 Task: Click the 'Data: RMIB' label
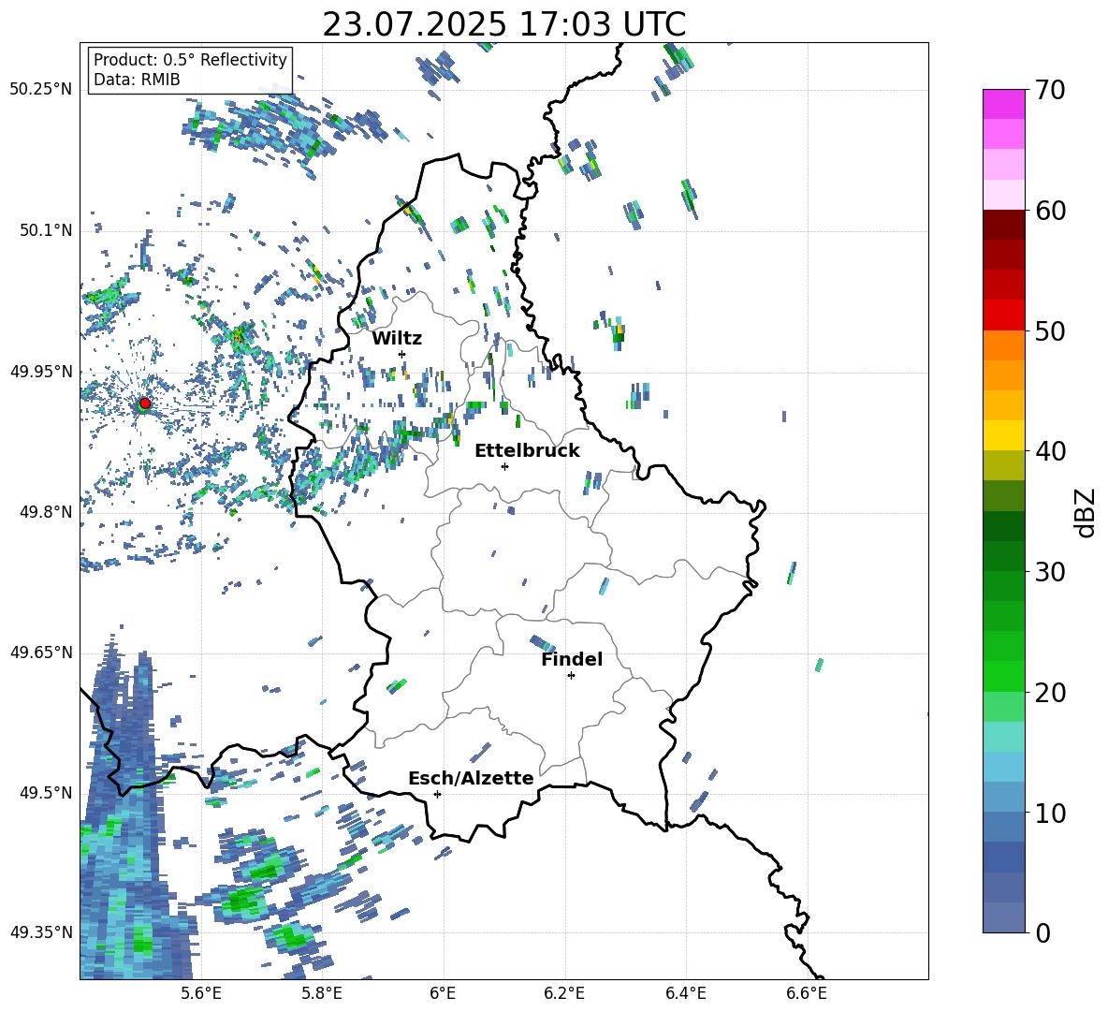tap(137, 80)
